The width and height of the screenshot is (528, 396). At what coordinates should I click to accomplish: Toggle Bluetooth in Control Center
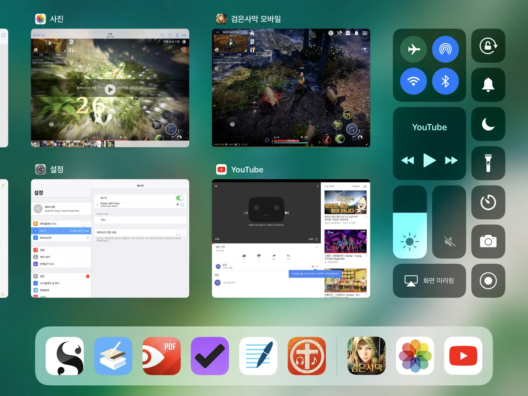[445, 81]
